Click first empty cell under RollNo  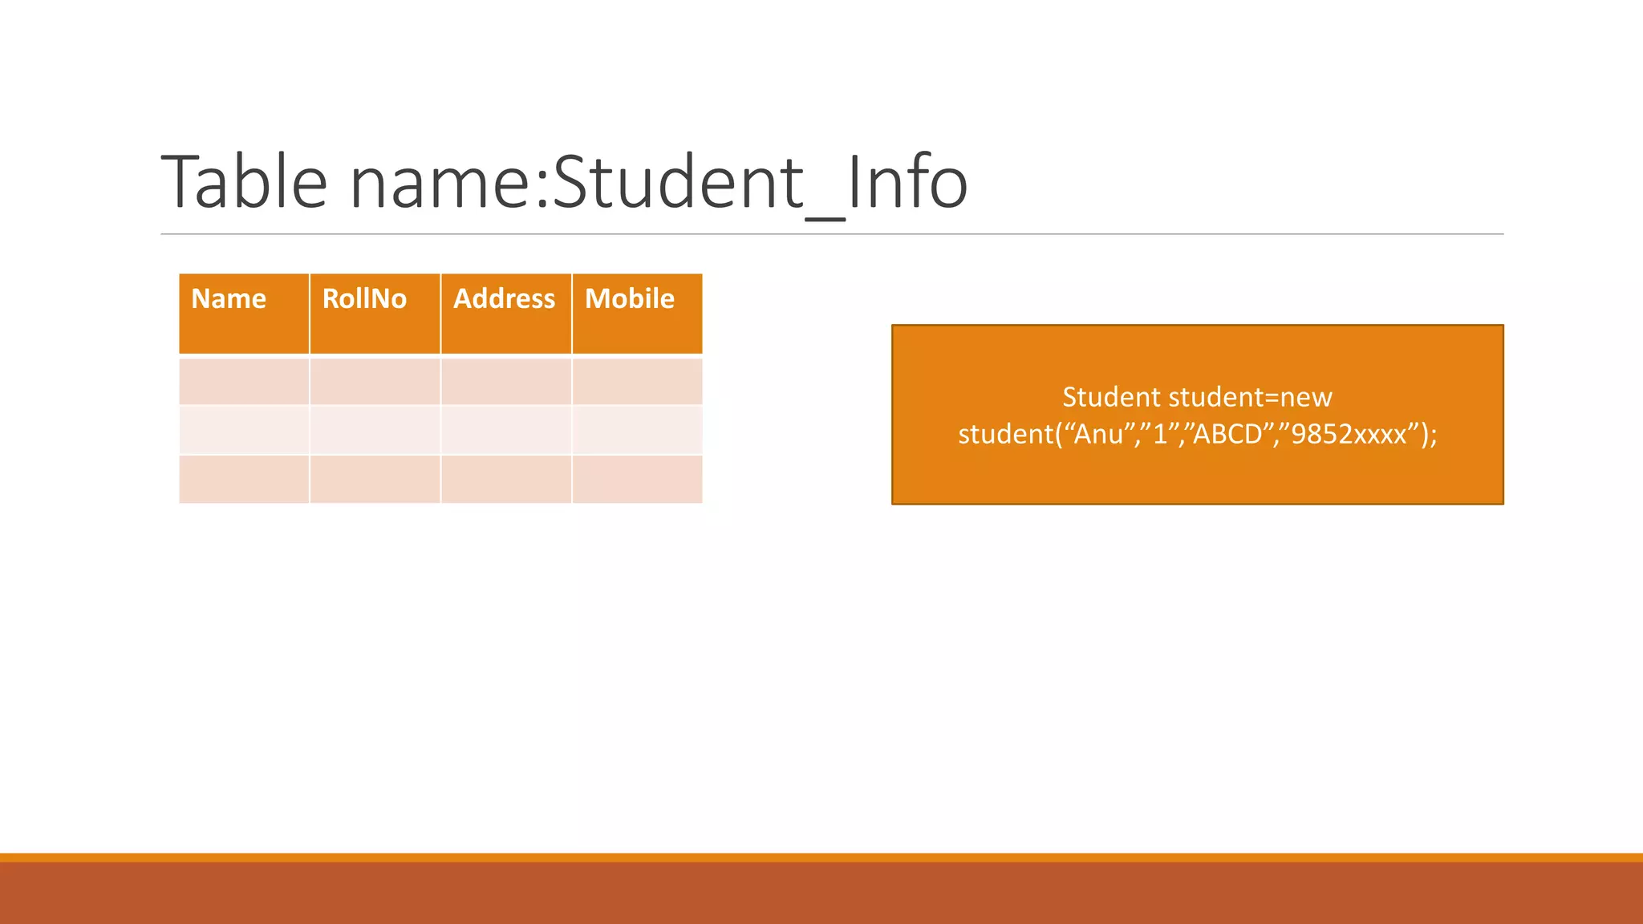[x=375, y=381]
